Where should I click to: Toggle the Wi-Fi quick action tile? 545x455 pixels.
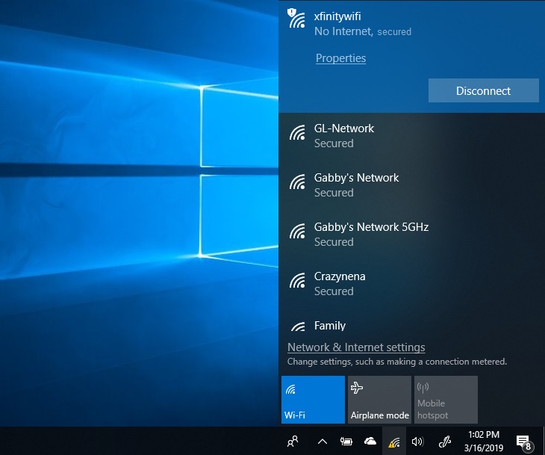[313, 400]
